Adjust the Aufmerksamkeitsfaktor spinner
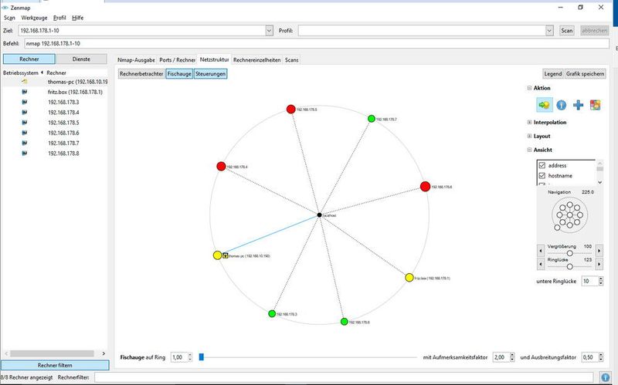Image resolution: width=618 pixels, height=385 pixels. 512,357
